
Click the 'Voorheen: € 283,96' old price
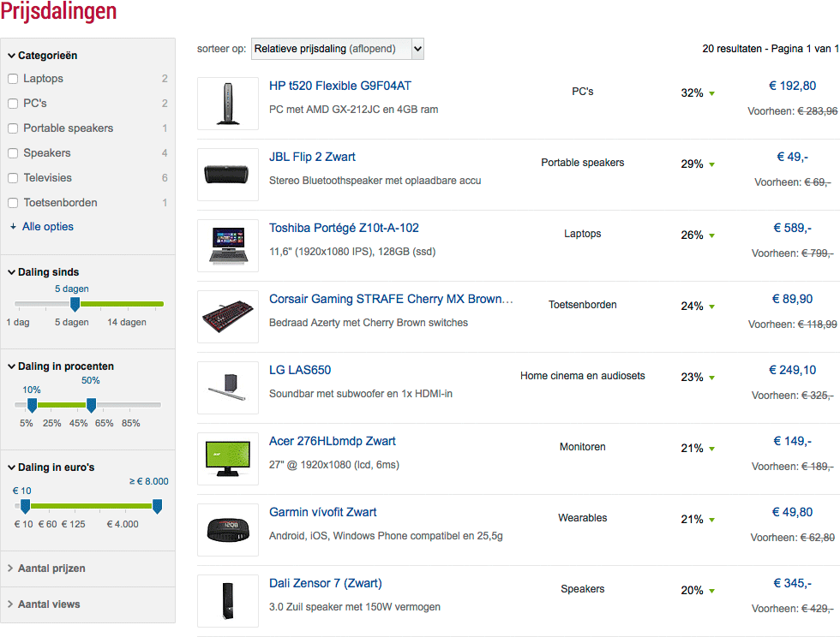click(792, 111)
